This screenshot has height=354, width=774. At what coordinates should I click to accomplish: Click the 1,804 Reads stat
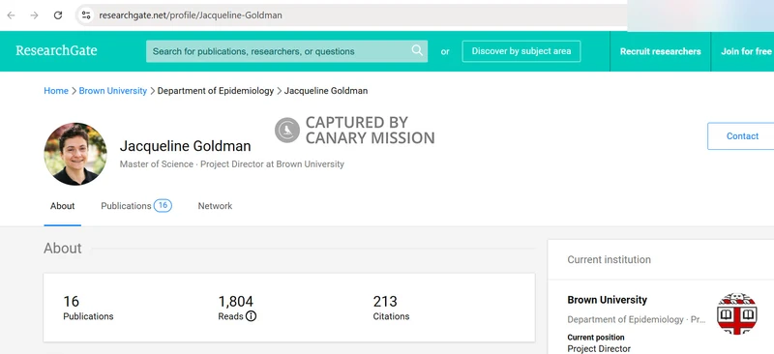[x=237, y=309]
